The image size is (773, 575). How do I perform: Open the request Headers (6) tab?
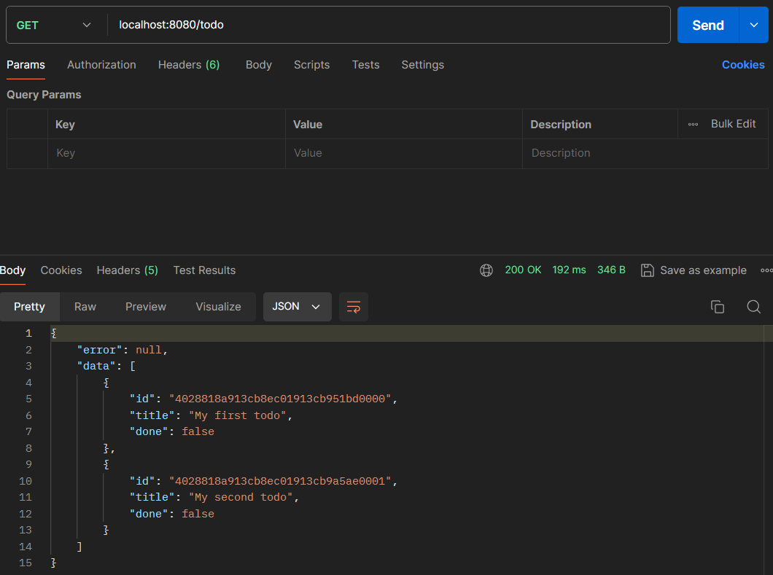(189, 65)
